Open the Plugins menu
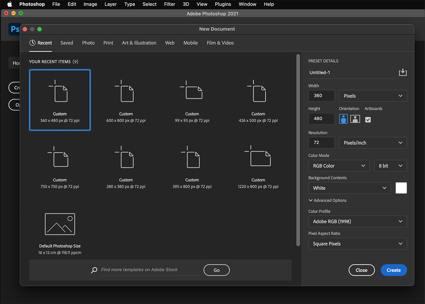 click(x=223, y=4)
